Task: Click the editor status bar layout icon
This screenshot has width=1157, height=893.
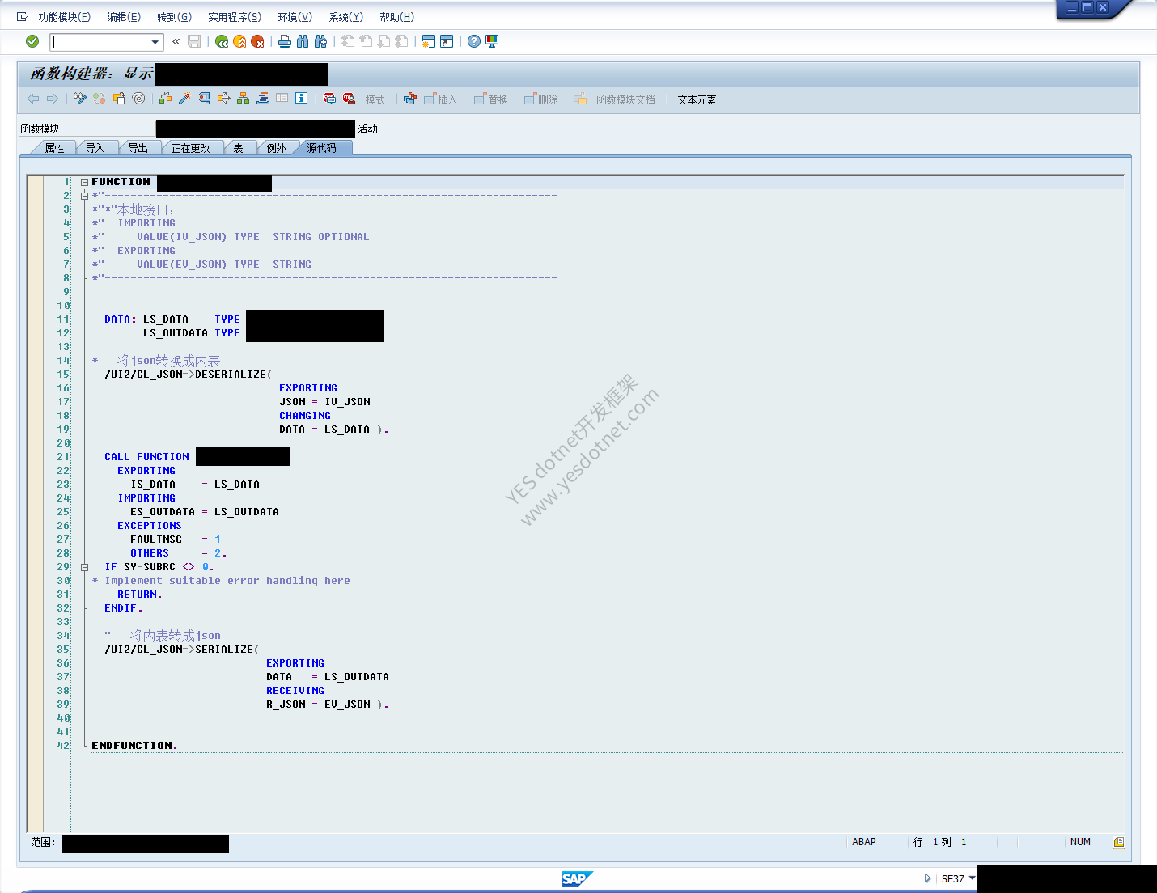Action: click(x=1118, y=842)
